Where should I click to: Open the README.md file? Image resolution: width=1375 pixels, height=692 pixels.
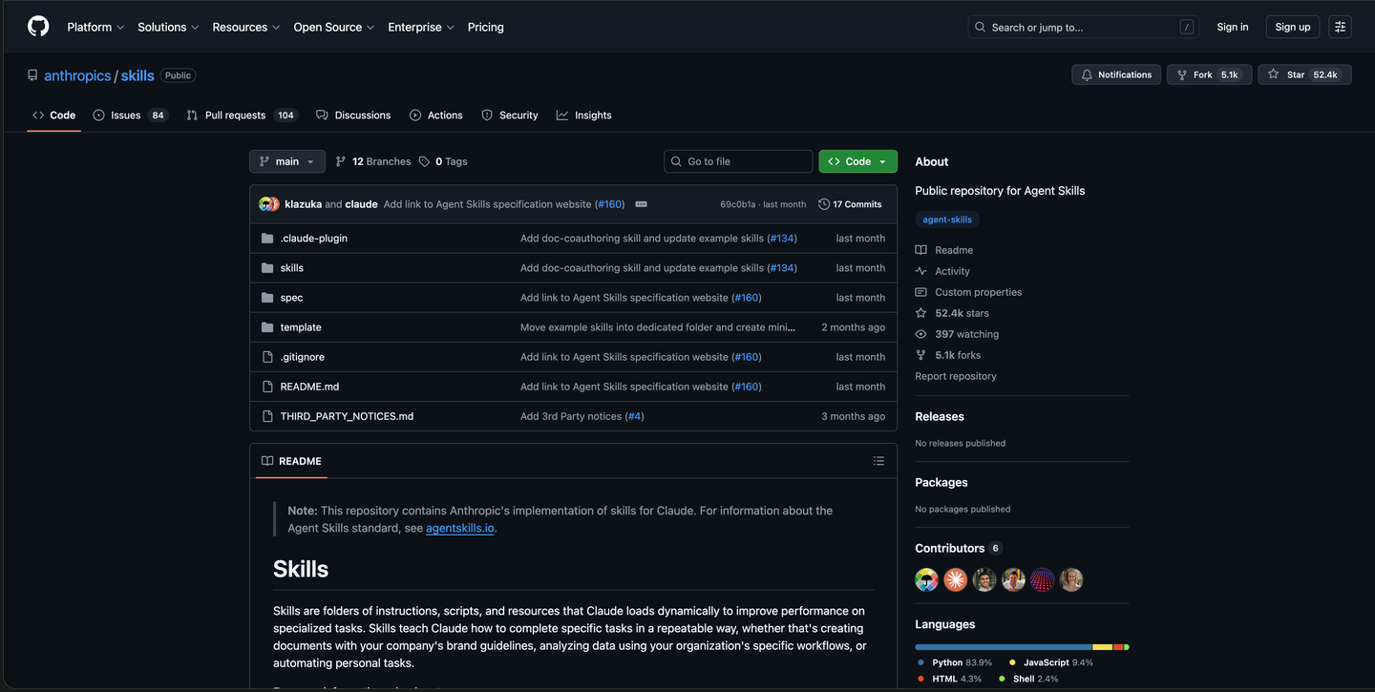[x=309, y=386]
